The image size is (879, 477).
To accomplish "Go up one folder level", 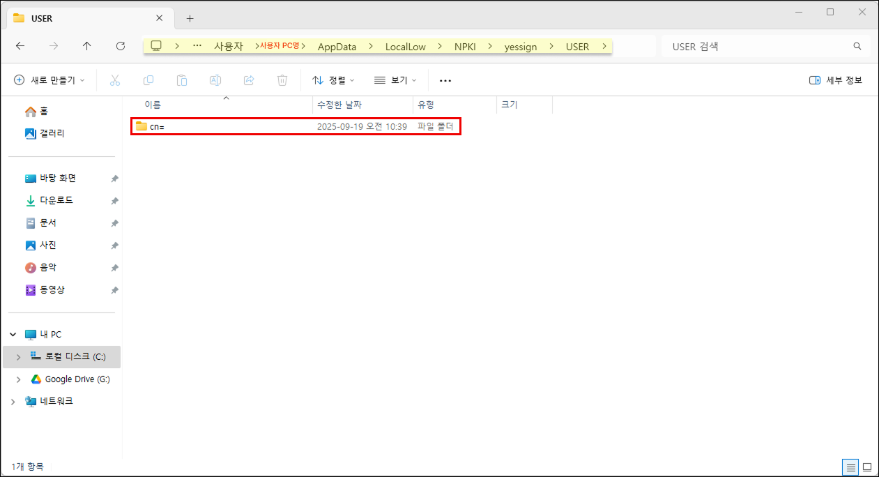I will pos(86,46).
